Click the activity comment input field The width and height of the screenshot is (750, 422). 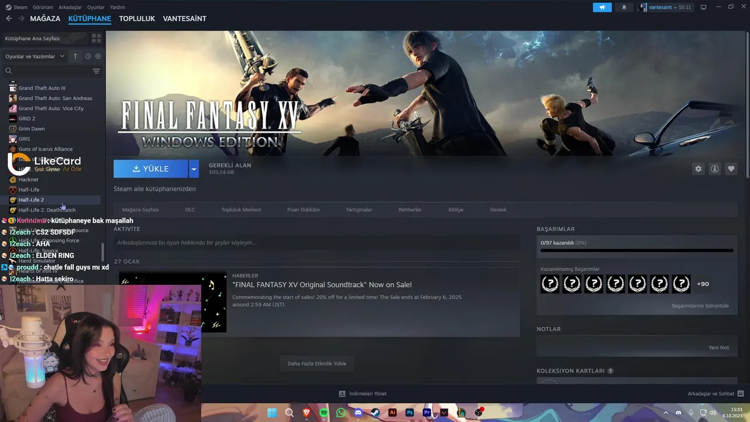pyautogui.click(x=316, y=243)
